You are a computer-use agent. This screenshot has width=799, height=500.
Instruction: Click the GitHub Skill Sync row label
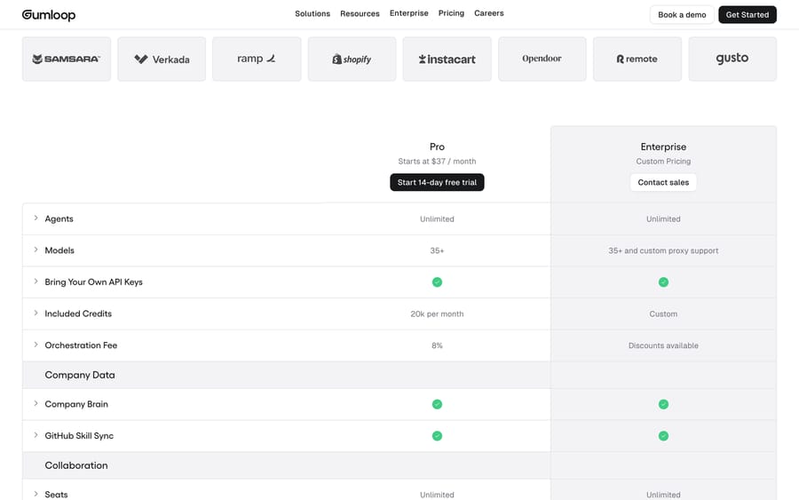coord(79,436)
